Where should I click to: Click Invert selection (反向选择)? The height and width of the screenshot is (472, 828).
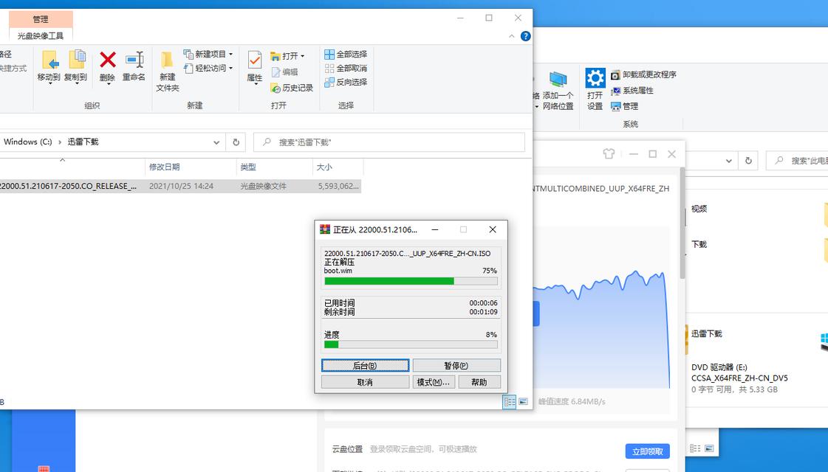coord(346,83)
